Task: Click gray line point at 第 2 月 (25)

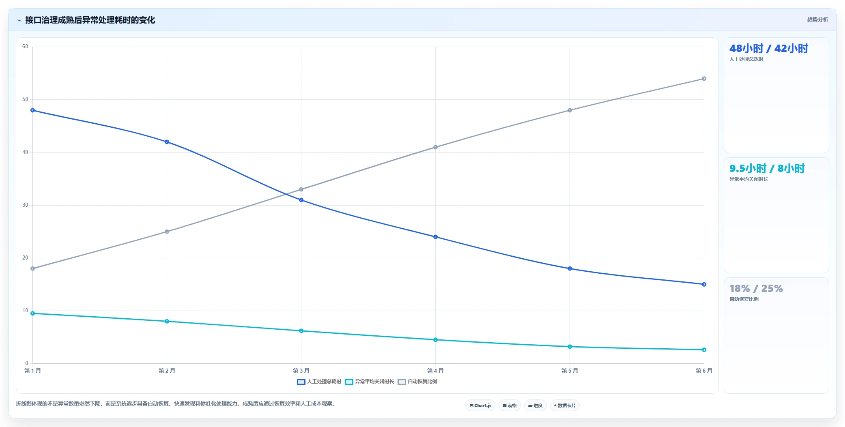Action: click(x=167, y=232)
